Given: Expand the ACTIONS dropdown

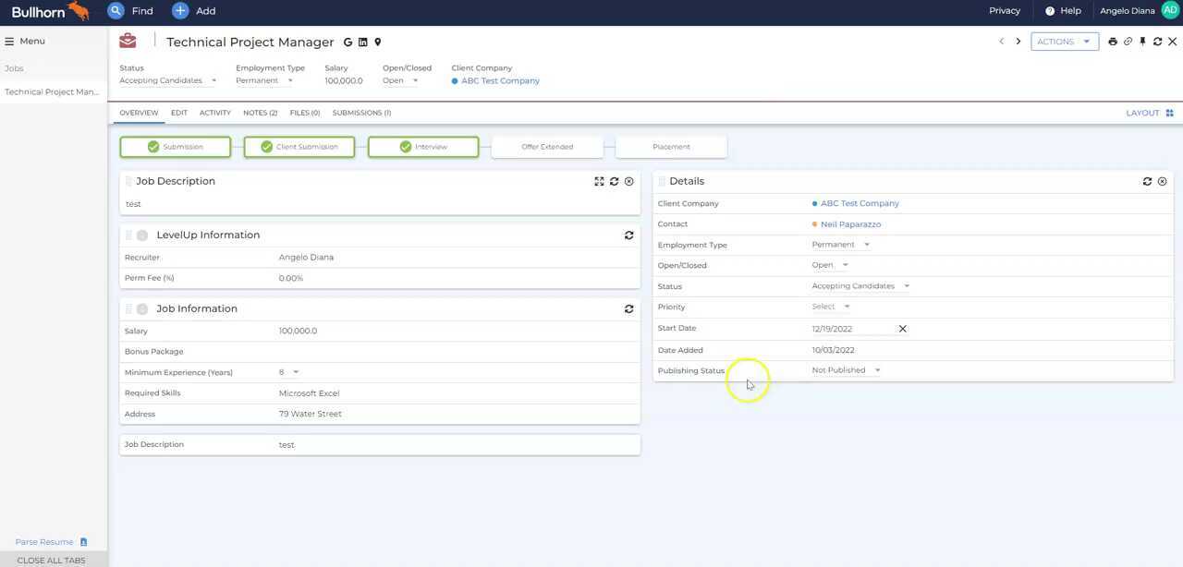Looking at the screenshot, I should coord(1086,42).
